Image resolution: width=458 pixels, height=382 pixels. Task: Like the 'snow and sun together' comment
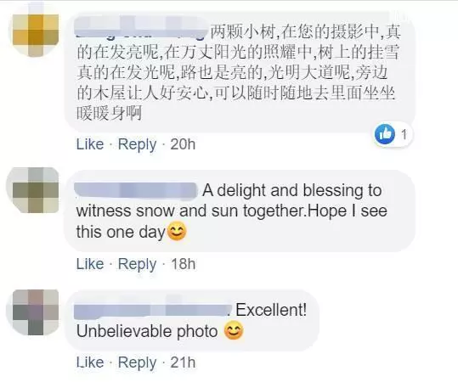click(x=90, y=264)
